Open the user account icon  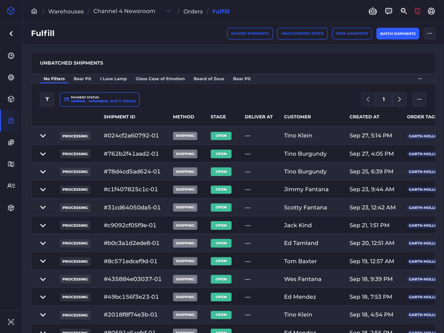click(x=431, y=11)
